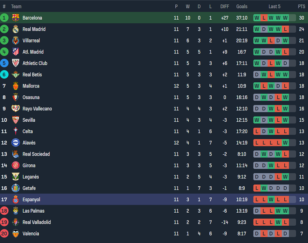This screenshot has height=243, width=308.
Task: Click the Barcelona club crest icon
Action: pos(15,18)
